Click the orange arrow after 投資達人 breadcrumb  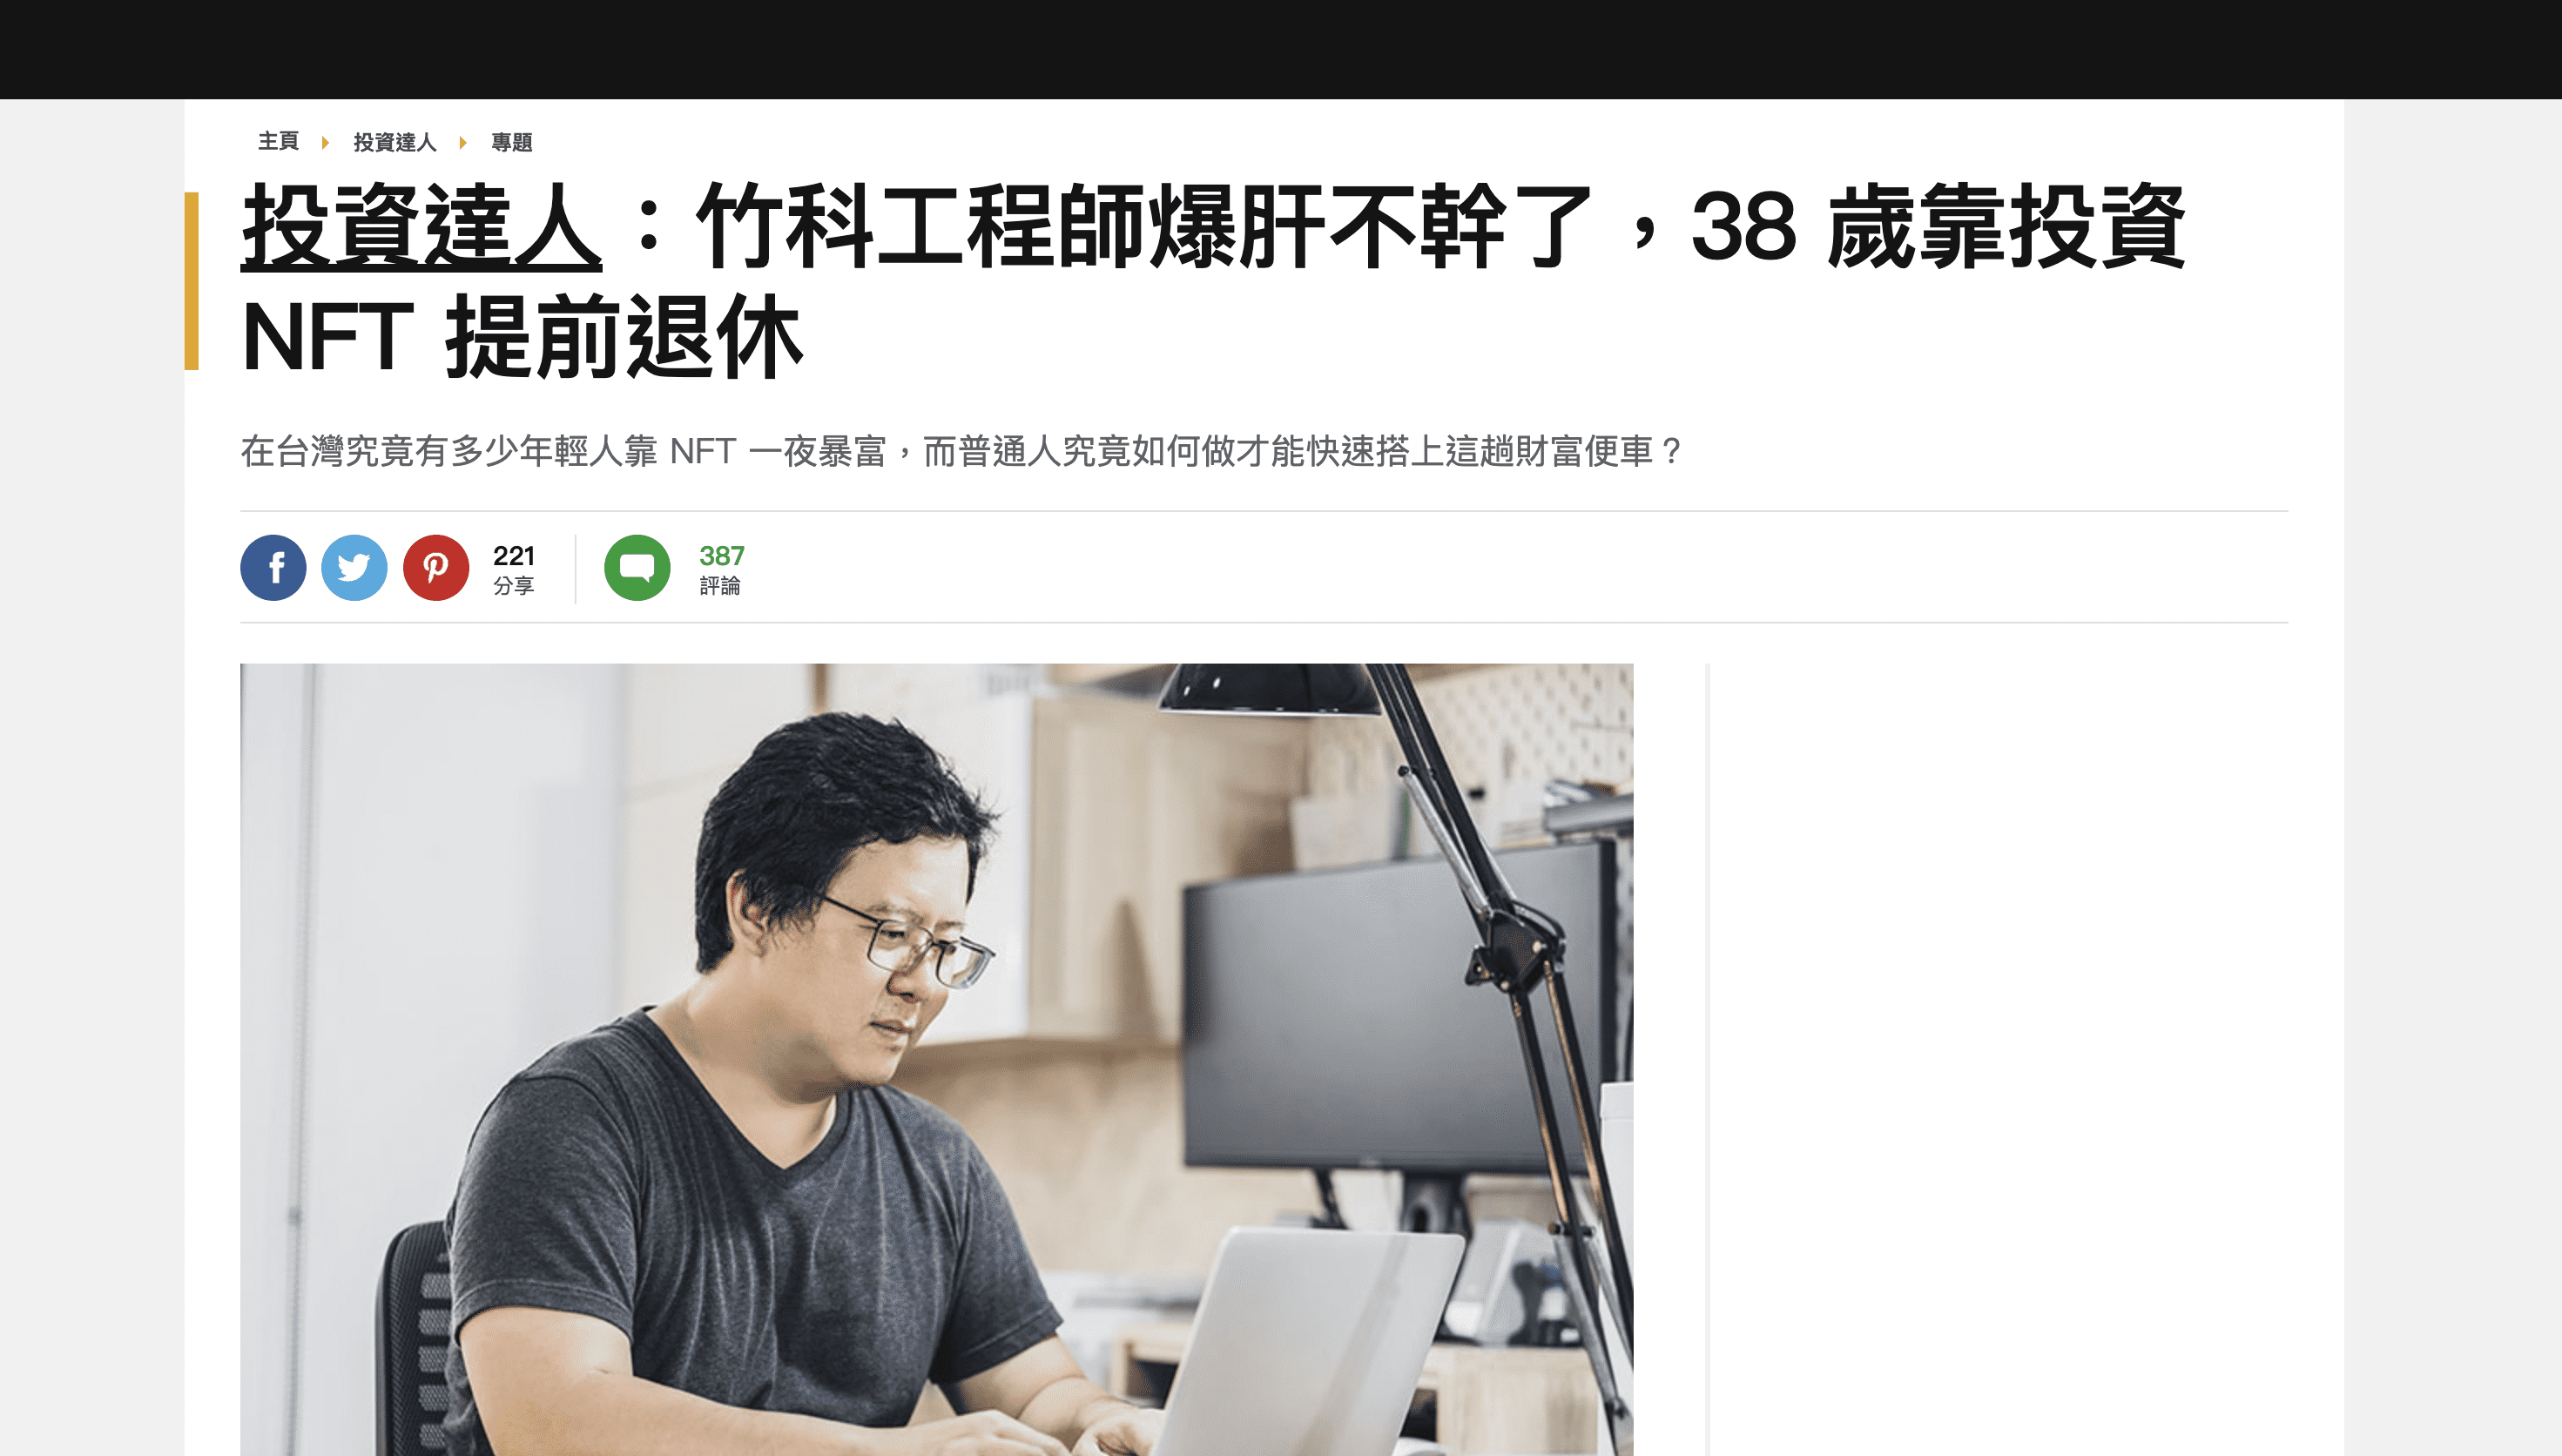(x=463, y=143)
